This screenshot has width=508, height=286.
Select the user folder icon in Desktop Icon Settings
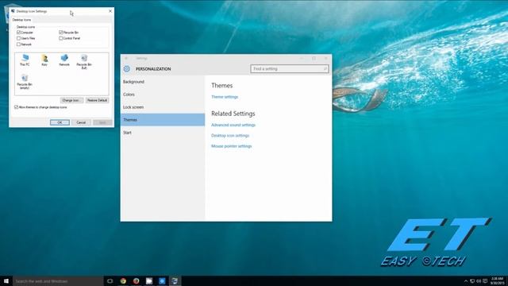click(x=44, y=60)
